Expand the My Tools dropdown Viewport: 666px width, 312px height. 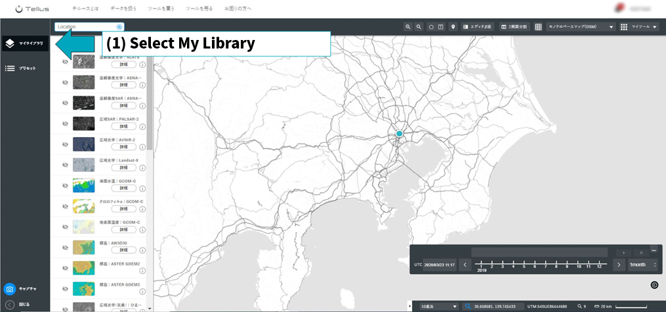point(639,27)
